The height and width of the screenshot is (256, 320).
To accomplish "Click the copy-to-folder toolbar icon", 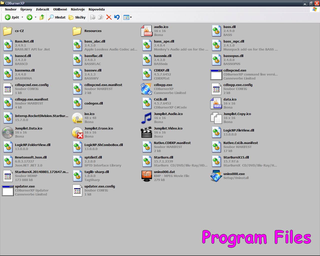I will click(101, 17).
